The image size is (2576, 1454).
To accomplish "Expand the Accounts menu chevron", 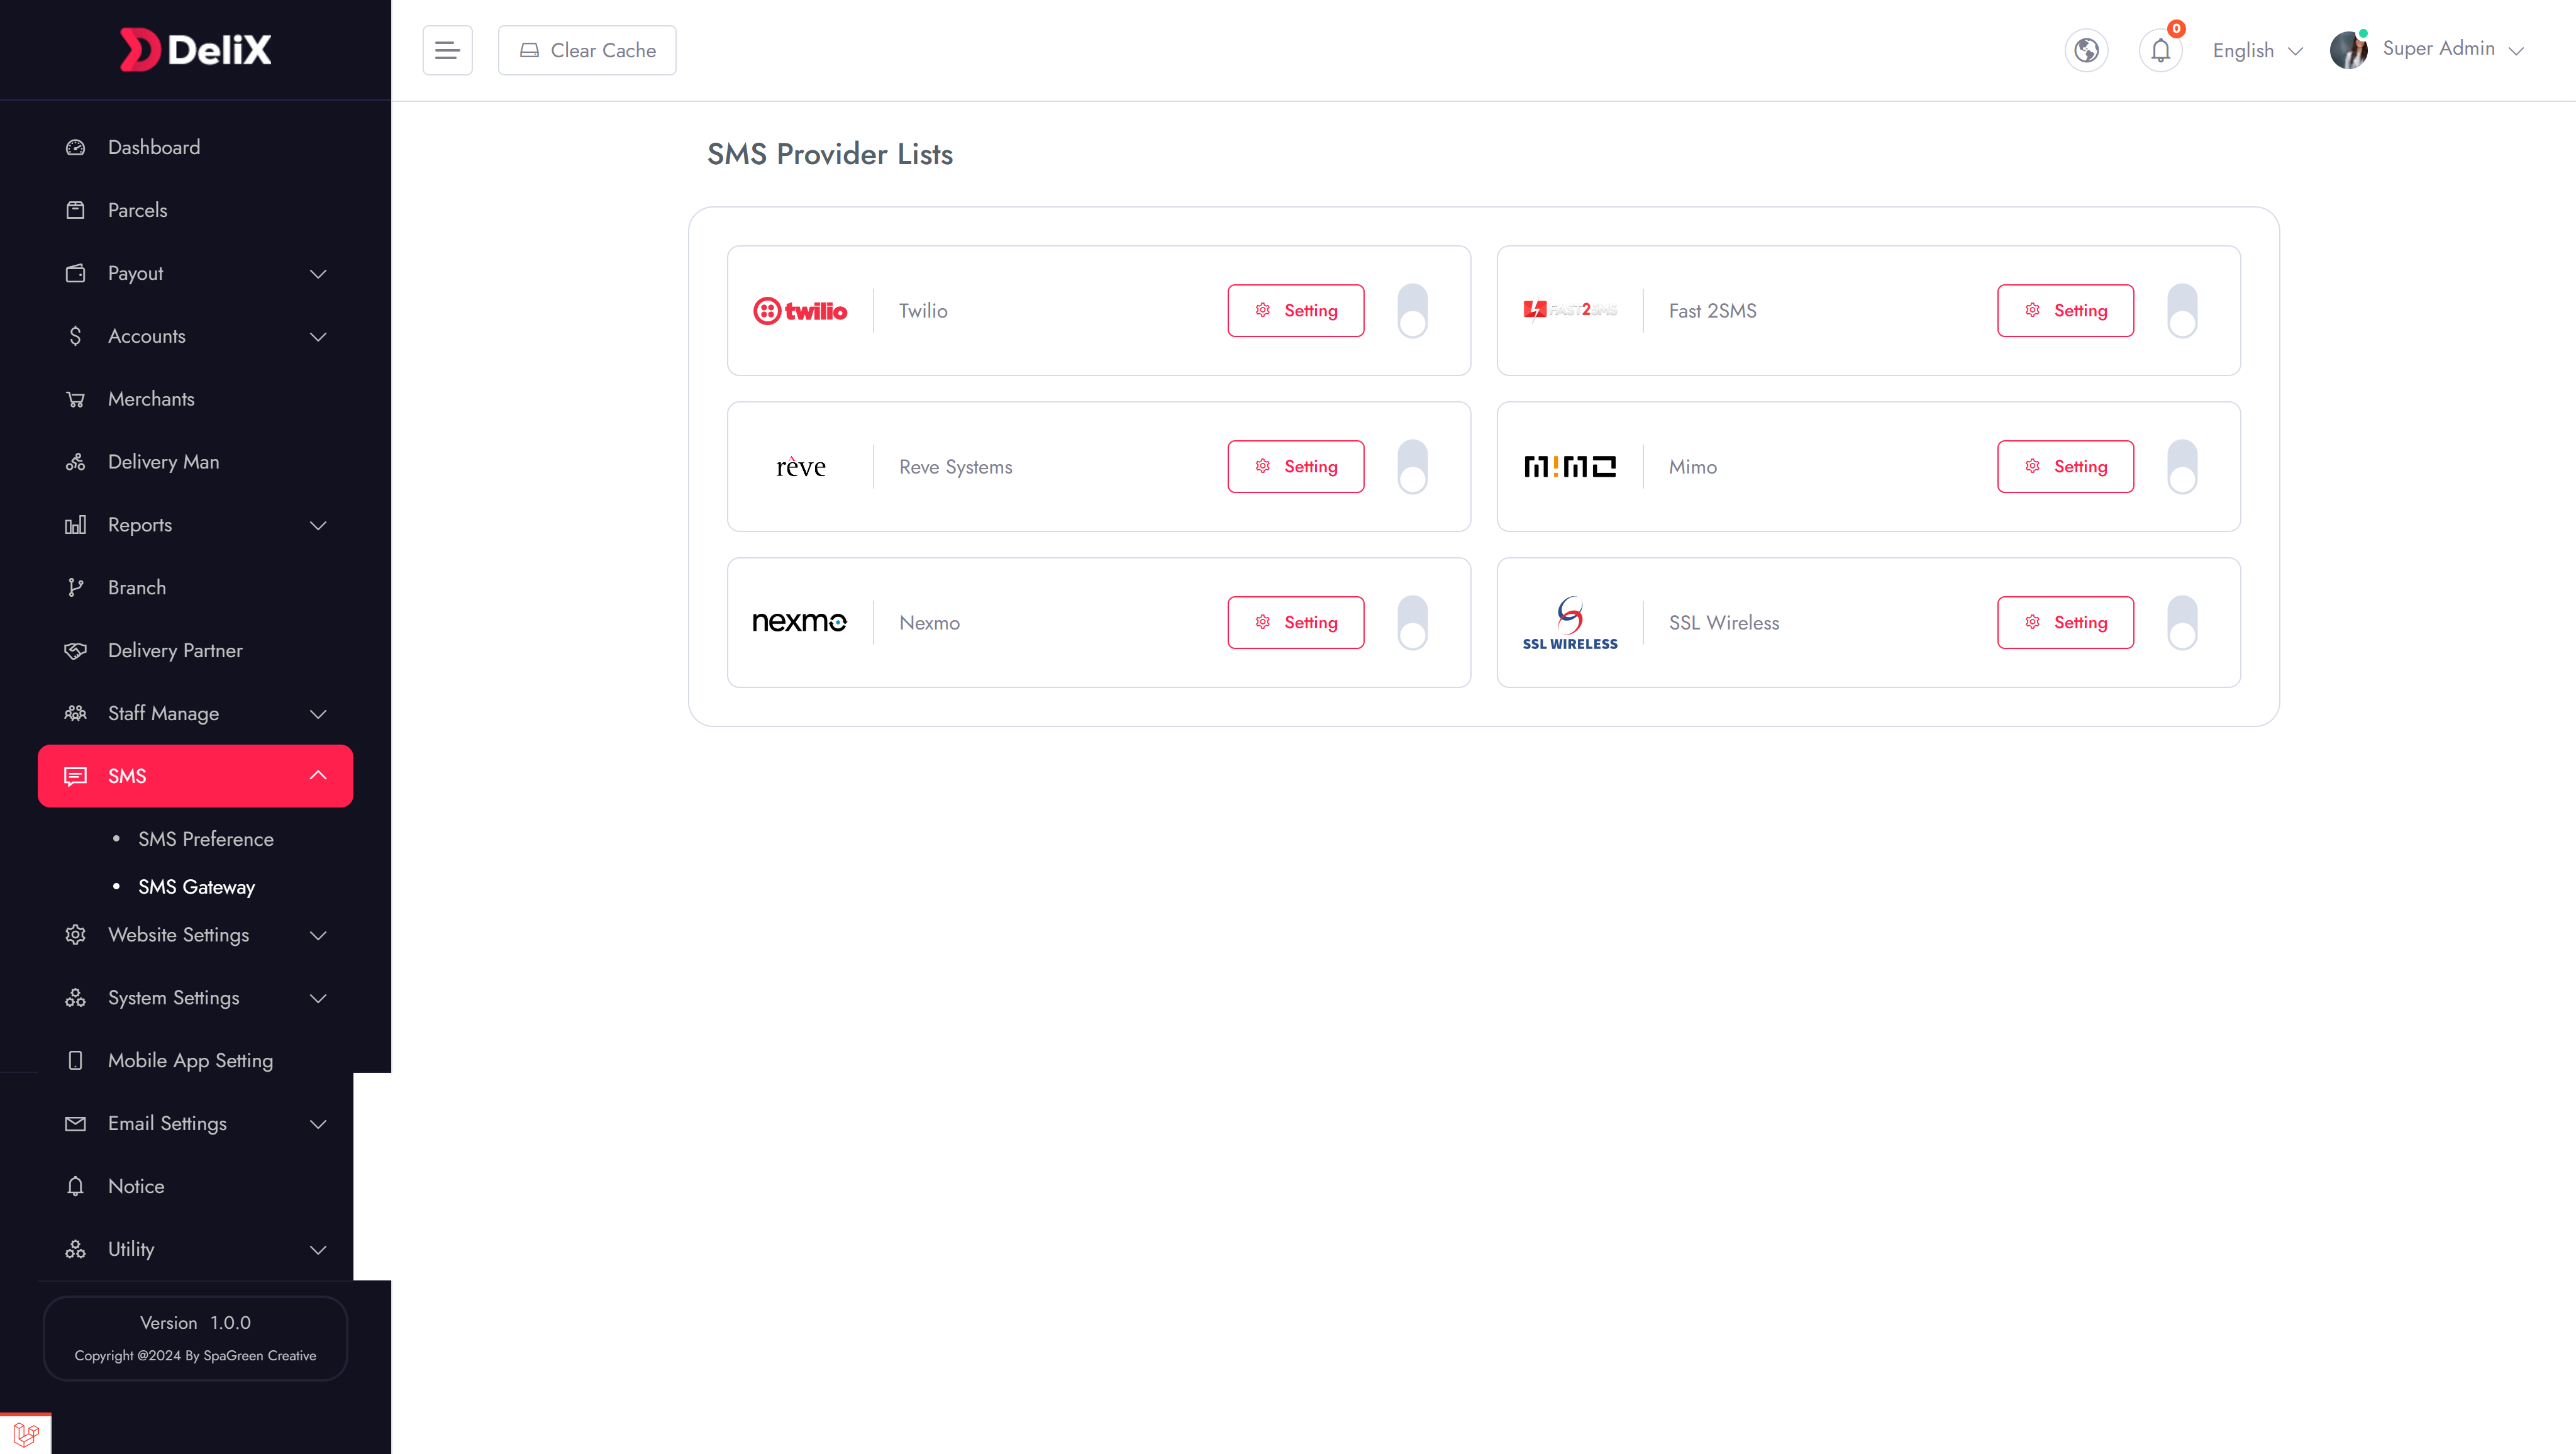I will click(x=318, y=336).
